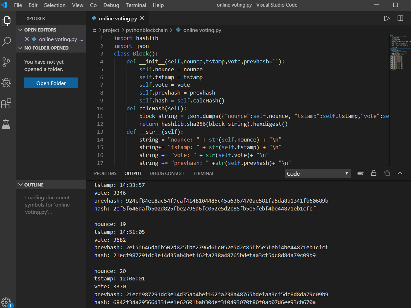Close online voting.py in Open Editors
This screenshot has width=411, height=308.
pos(27,39)
